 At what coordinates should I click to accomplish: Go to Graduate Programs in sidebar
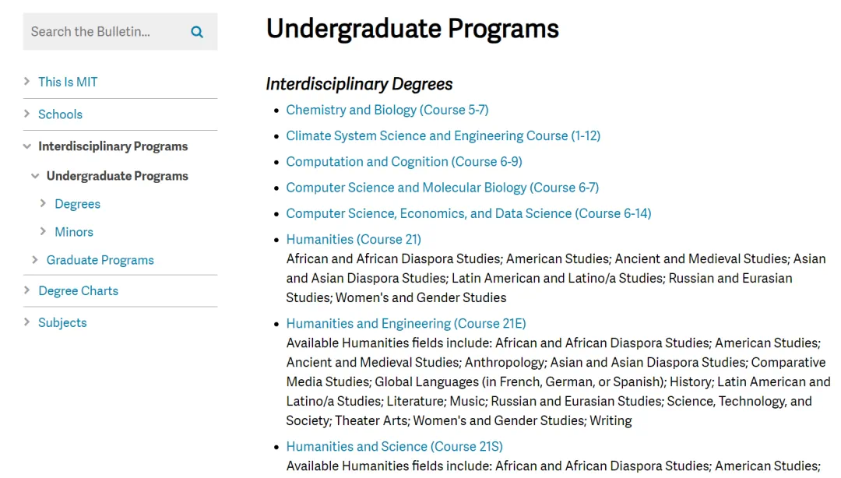(x=100, y=260)
